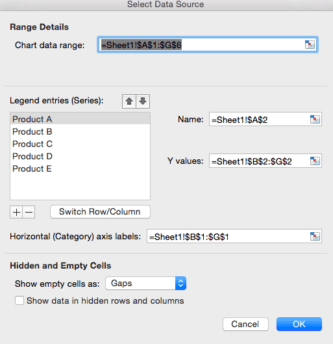Enable Show data in hidden rows and columns
This screenshot has width=333, height=344.
19,300
